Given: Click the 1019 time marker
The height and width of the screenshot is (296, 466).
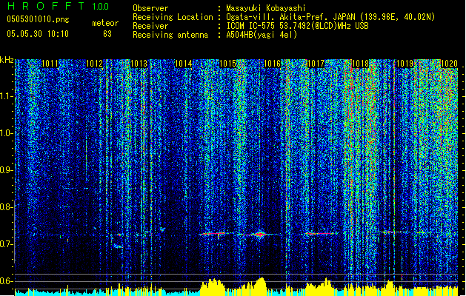Looking at the screenshot, I should coord(405,64).
